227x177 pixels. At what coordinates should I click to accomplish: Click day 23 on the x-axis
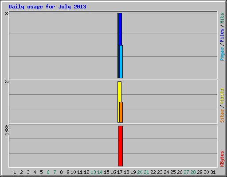(x=160, y=172)
